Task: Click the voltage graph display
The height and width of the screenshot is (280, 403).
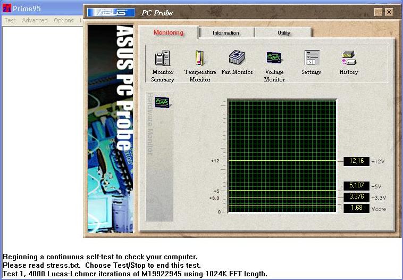Action: coord(282,156)
